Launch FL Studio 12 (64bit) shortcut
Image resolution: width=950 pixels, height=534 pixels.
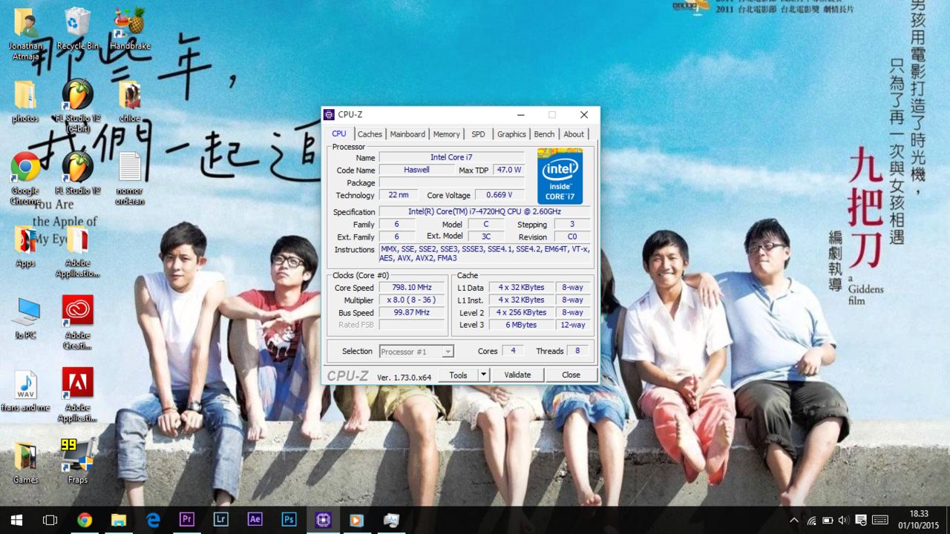point(77,106)
